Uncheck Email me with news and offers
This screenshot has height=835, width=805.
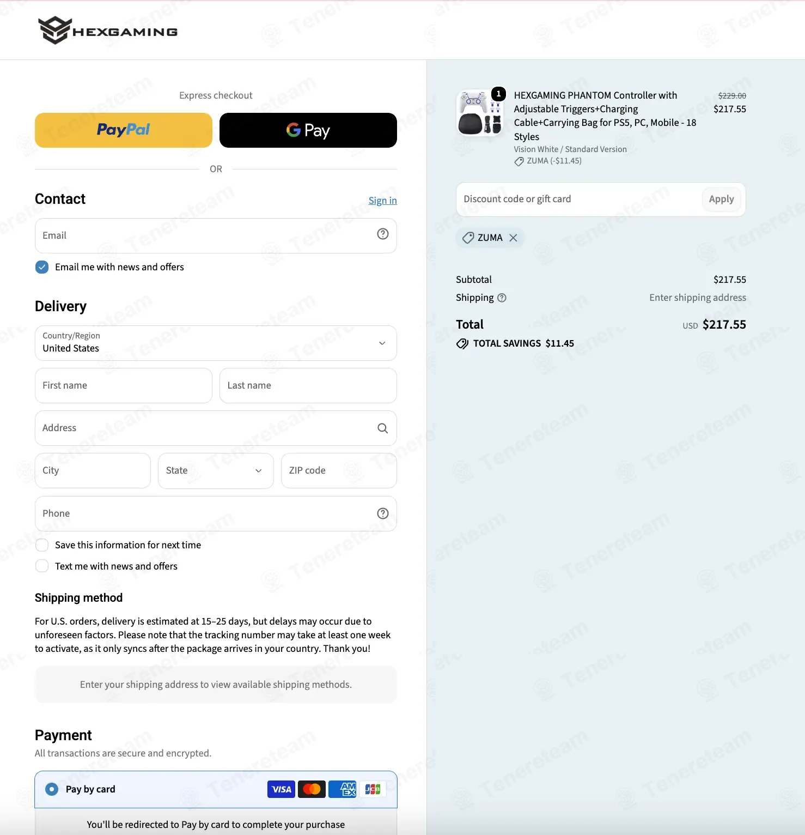42,267
